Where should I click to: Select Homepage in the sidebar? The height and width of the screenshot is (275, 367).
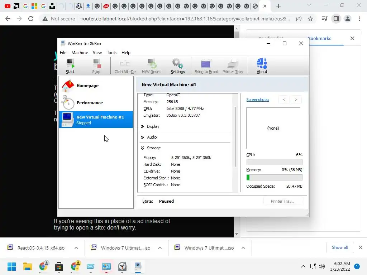(x=96, y=86)
